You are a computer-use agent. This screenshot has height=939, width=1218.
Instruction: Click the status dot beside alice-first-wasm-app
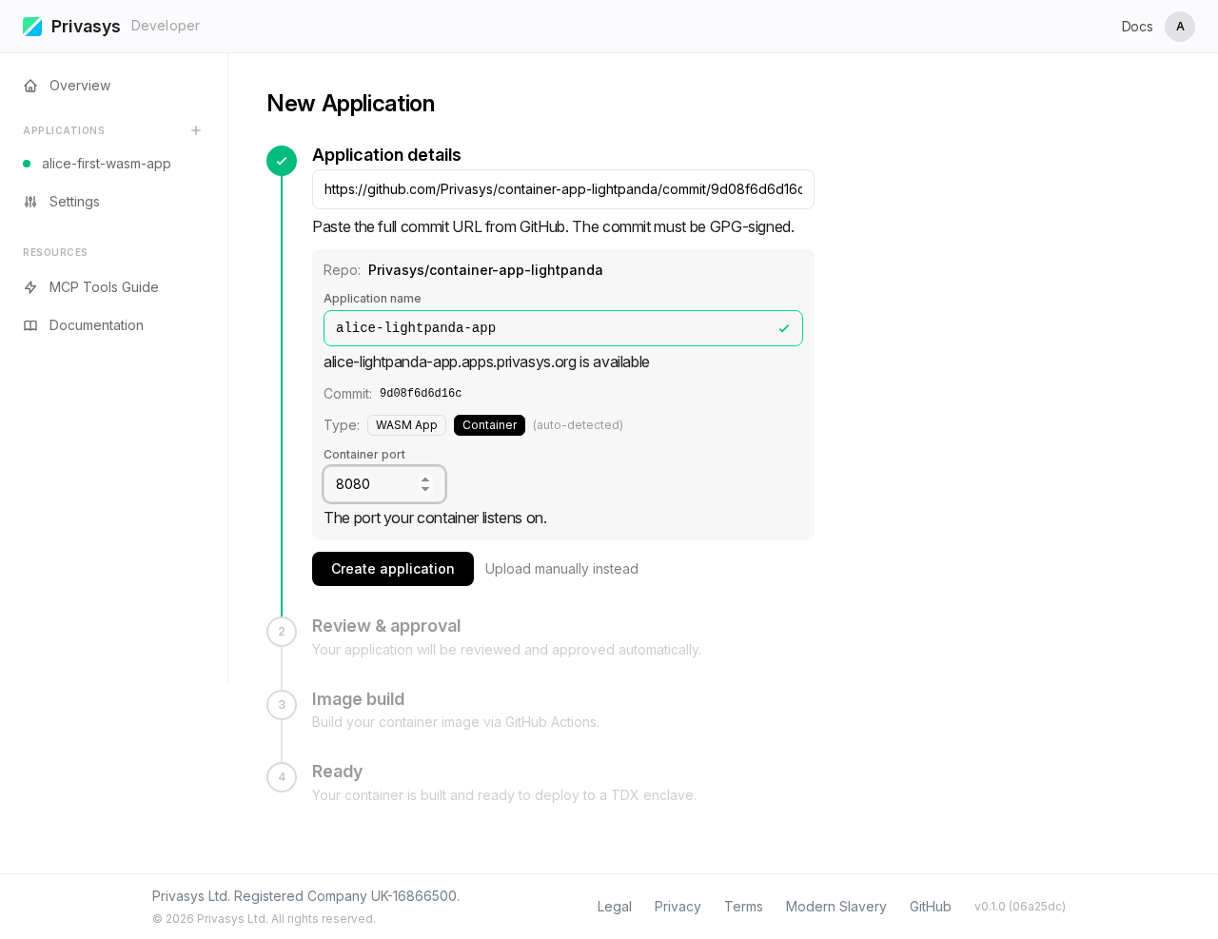(x=25, y=163)
